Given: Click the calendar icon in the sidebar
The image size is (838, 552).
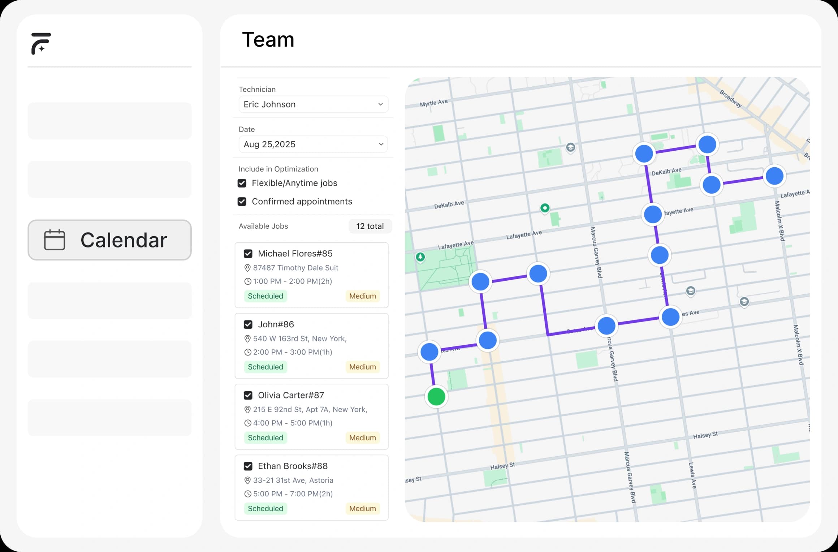Looking at the screenshot, I should pos(55,240).
